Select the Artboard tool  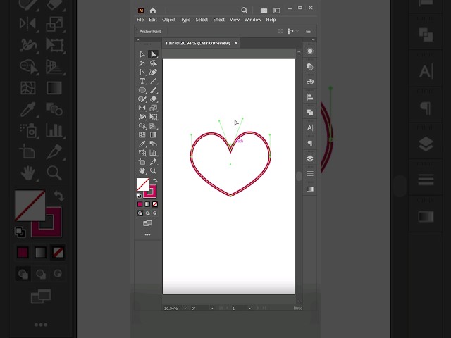click(142, 161)
